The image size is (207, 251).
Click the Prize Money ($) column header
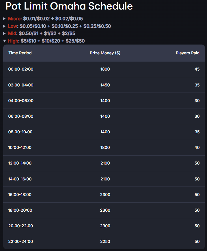coord(105,53)
